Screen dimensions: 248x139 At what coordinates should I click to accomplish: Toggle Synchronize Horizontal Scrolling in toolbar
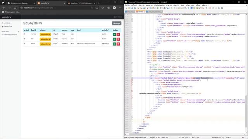click(x=181, y=8)
